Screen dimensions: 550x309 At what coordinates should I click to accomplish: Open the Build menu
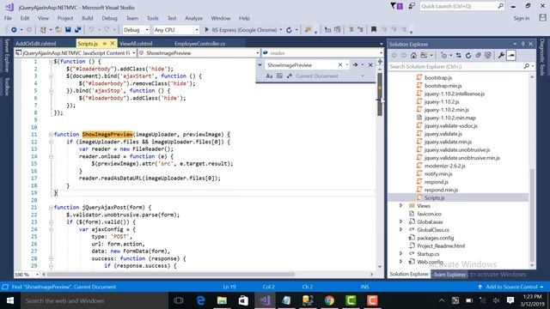pos(88,18)
